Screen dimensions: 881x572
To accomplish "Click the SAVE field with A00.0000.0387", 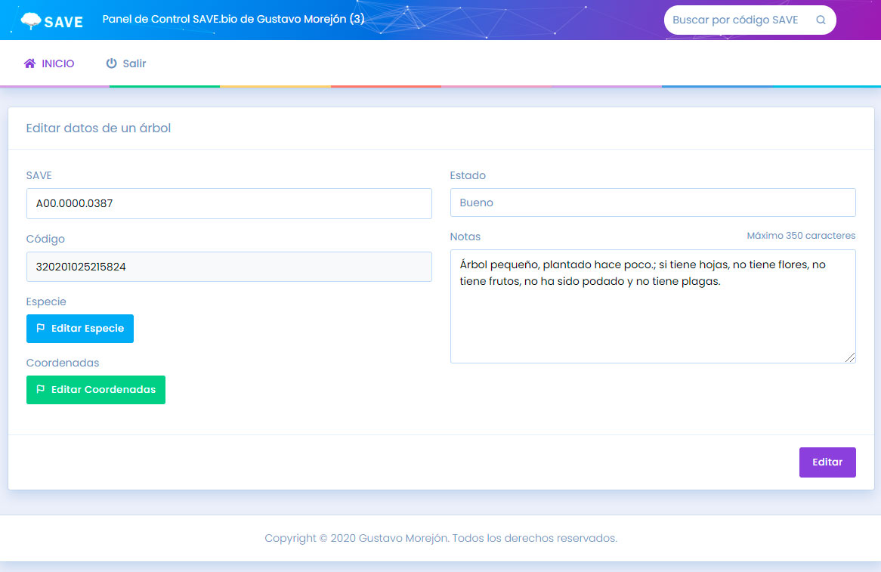I will click(x=229, y=203).
